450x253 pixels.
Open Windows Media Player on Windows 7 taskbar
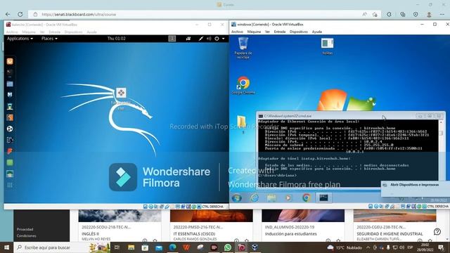tap(288, 198)
